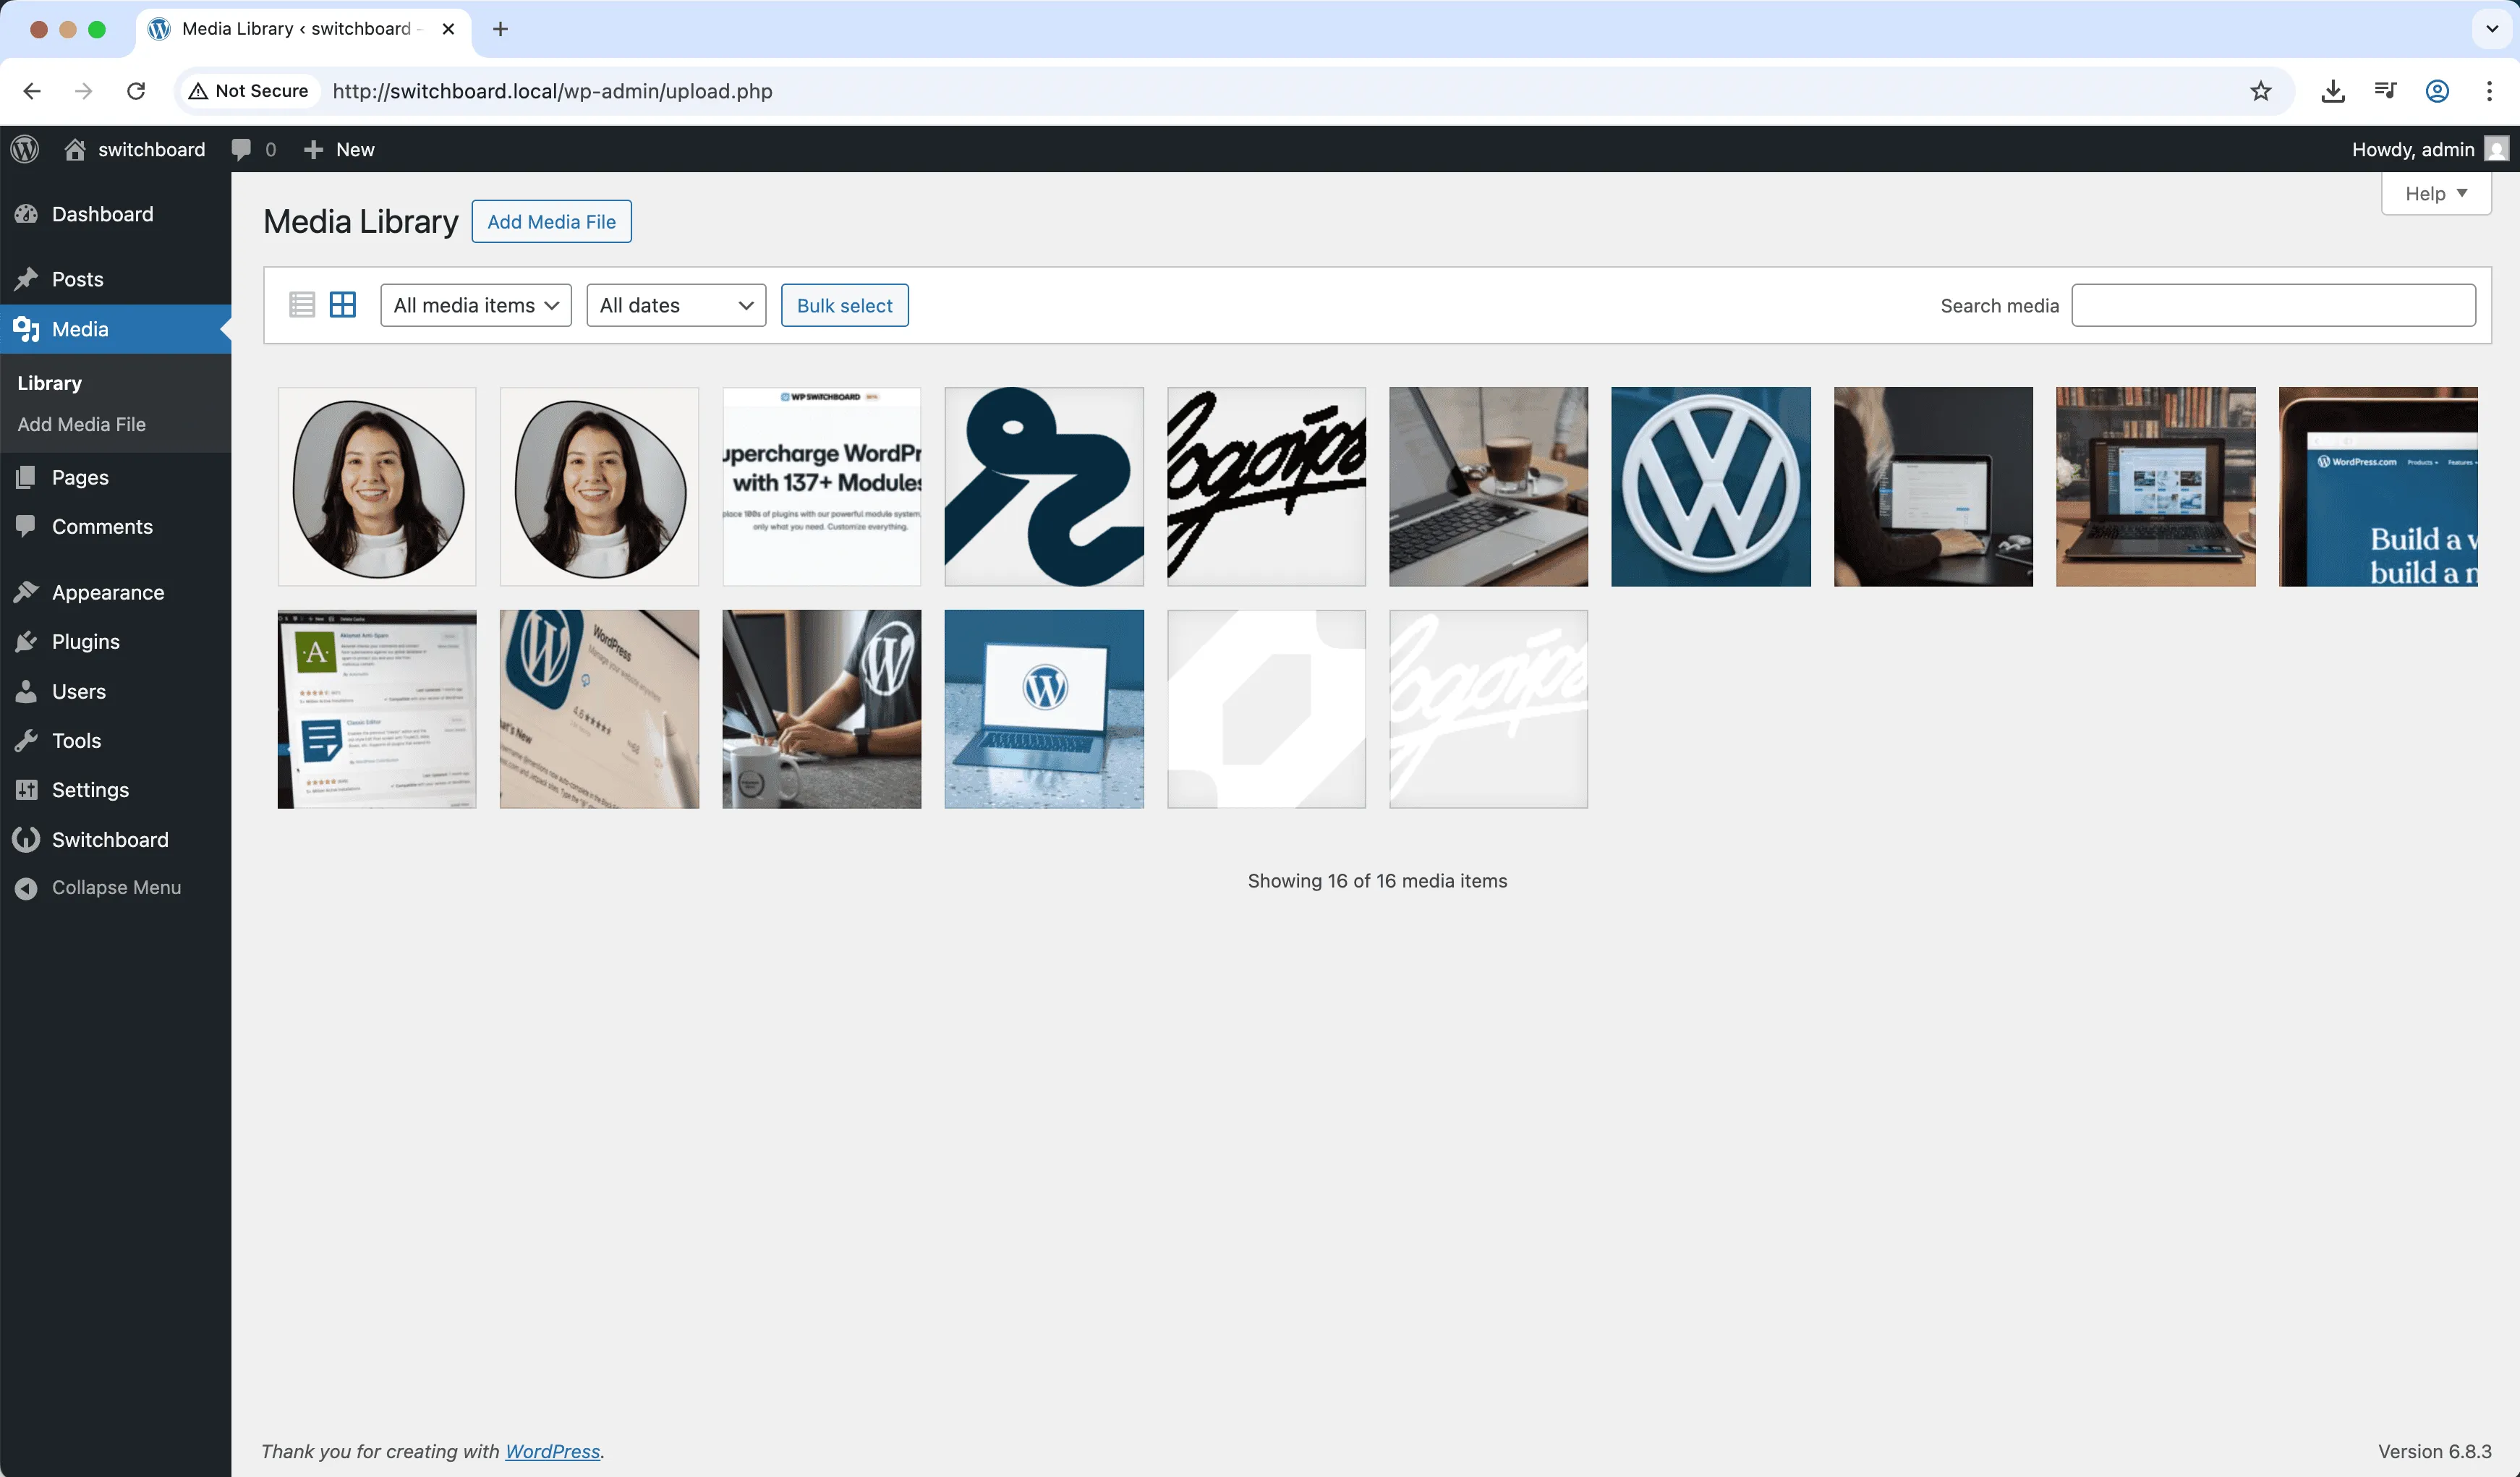Select the Users sidebar icon

(27, 691)
